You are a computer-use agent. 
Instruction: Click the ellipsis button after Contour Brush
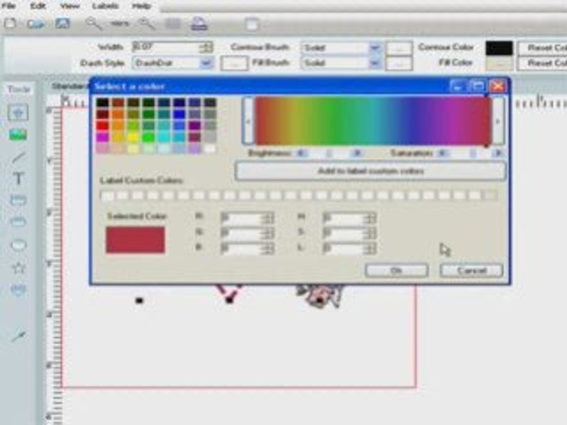[x=399, y=48]
